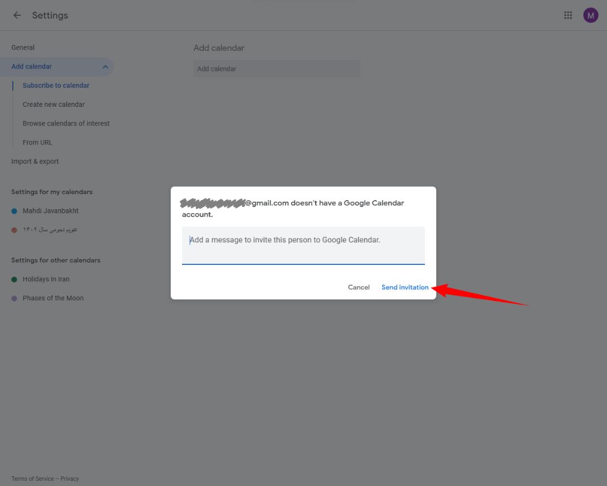The height and width of the screenshot is (486, 607).
Task: Select Subscribe to calendar
Action: (56, 85)
